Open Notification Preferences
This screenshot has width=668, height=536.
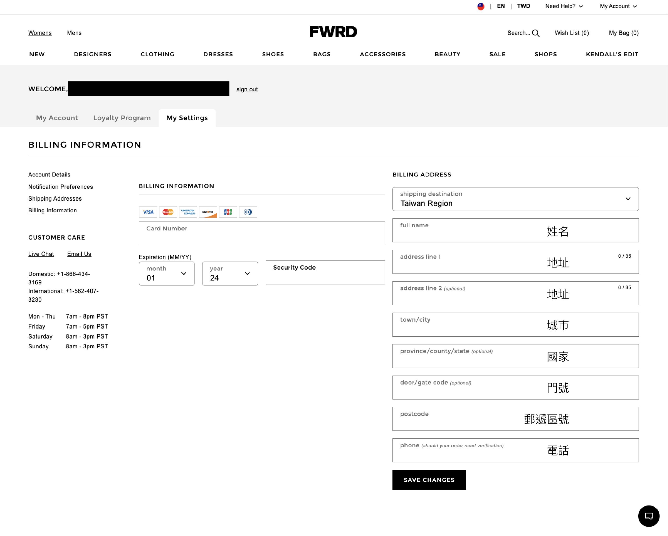click(61, 187)
